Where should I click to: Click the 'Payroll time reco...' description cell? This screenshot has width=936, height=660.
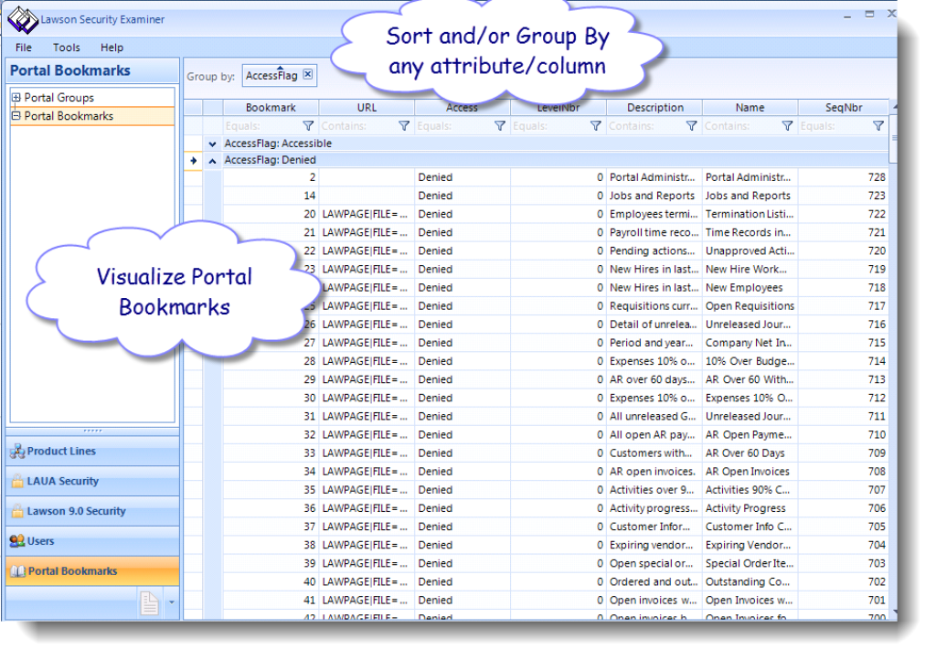coord(654,233)
